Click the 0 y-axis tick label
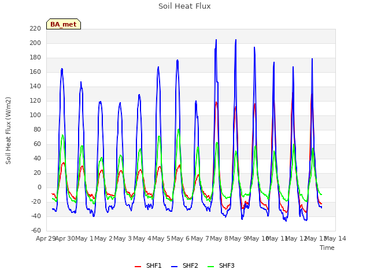This screenshot has width=370, height=277. tap(39, 187)
